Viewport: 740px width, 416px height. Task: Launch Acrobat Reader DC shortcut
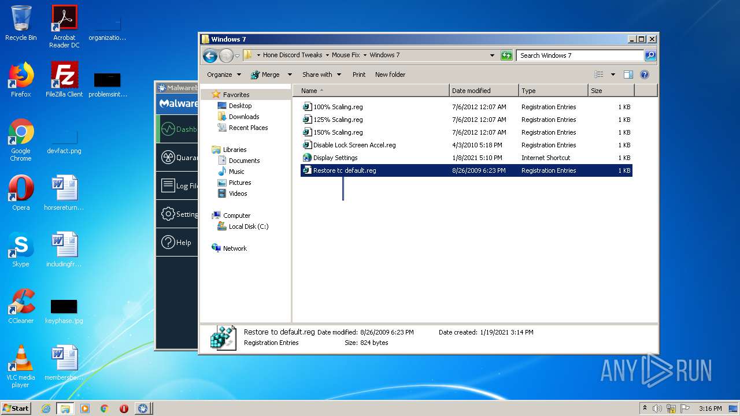(x=64, y=27)
